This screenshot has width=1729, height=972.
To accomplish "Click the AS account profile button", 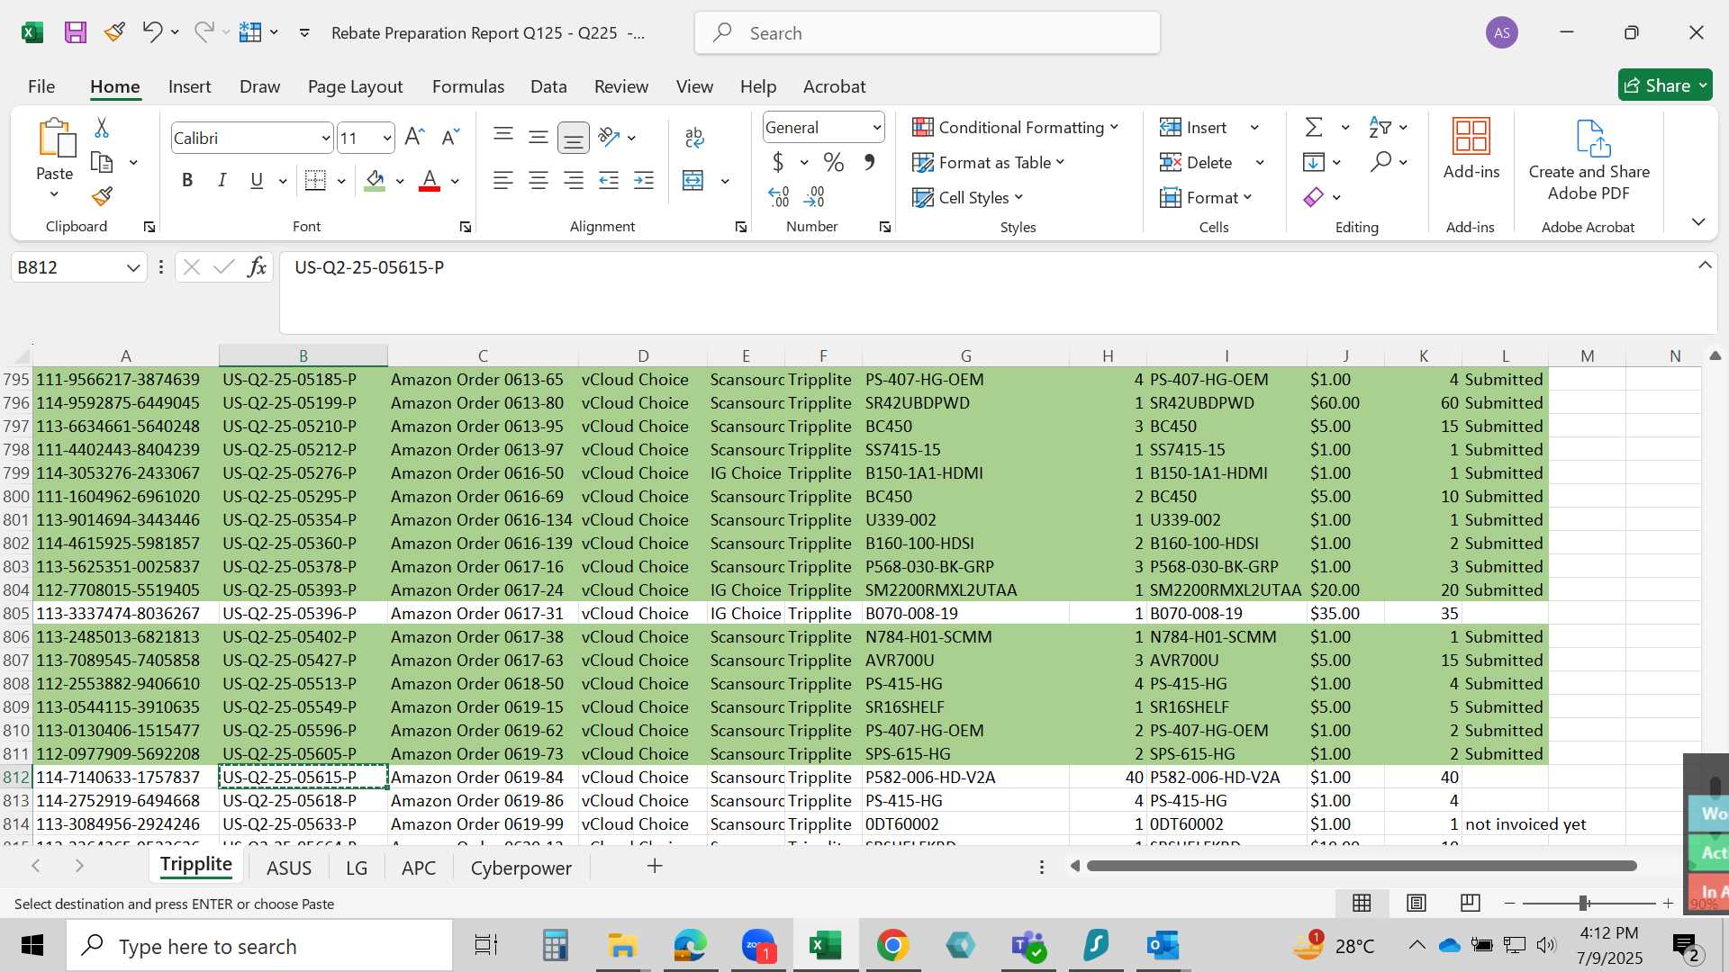I will point(1502,33).
